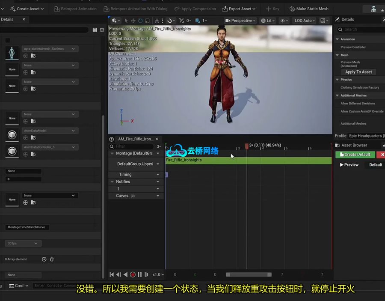This screenshot has height=301, width=385.
Task: Jump to the start of the timeline
Action: [112, 274]
